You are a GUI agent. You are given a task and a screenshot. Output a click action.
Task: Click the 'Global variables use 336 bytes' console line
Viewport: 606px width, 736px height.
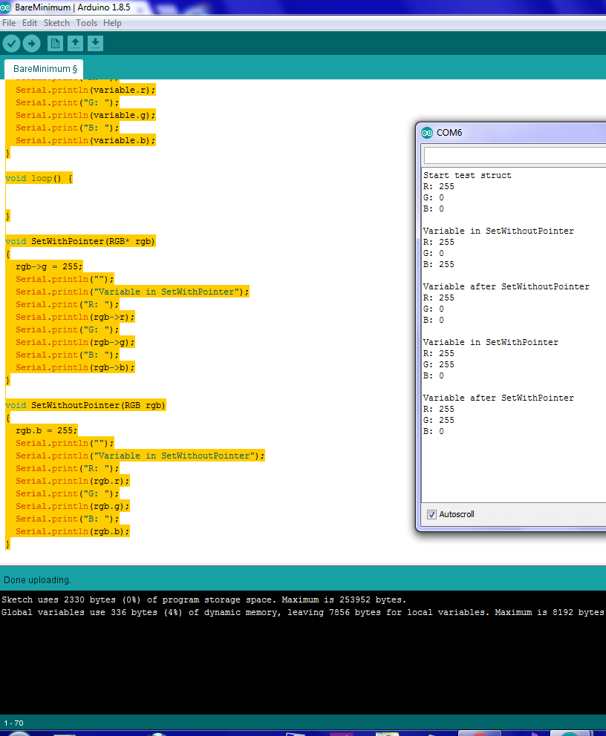(302, 613)
